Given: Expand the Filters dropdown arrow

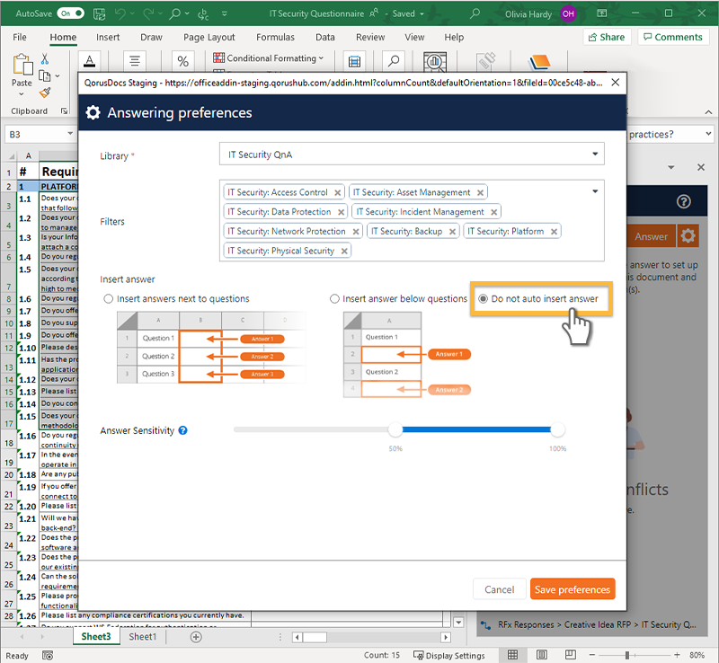Looking at the screenshot, I should pos(594,190).
